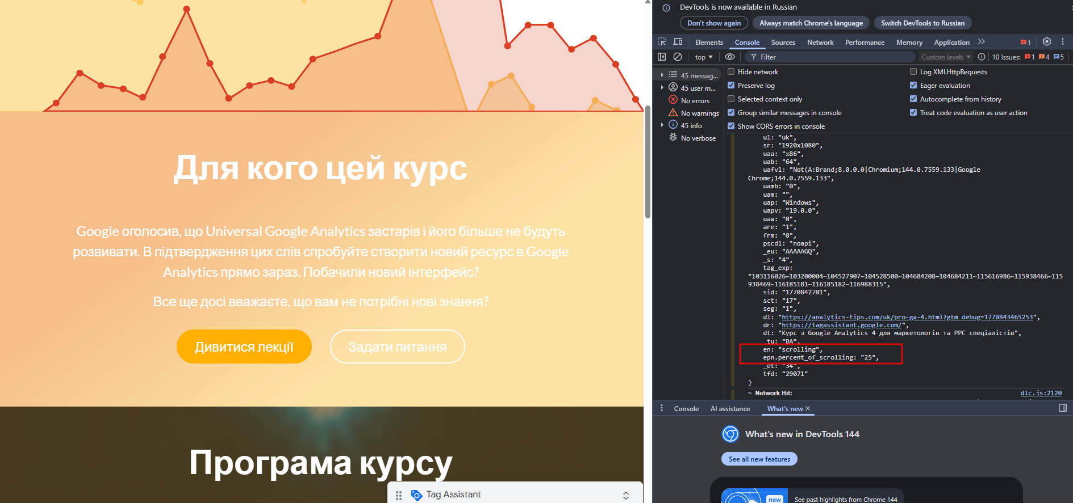The height and width of the screenshot is (503, 1073).
Task: Enable Selected context only checkbox
Action: click(x=732, y=99)
